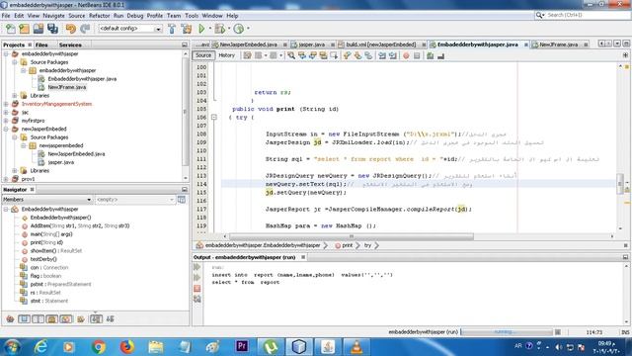Screen dimensions: 632x356
Task: Click the editor Find Selection magnifier icon
Action: coord(291,55)
